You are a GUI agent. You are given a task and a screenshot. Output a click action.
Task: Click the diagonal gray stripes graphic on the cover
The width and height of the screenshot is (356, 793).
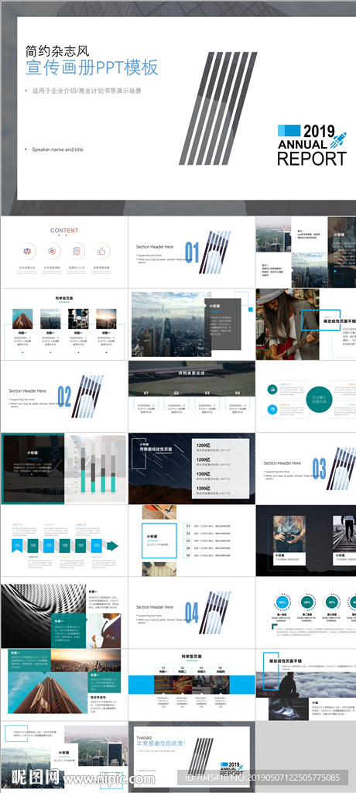[218, 108]
